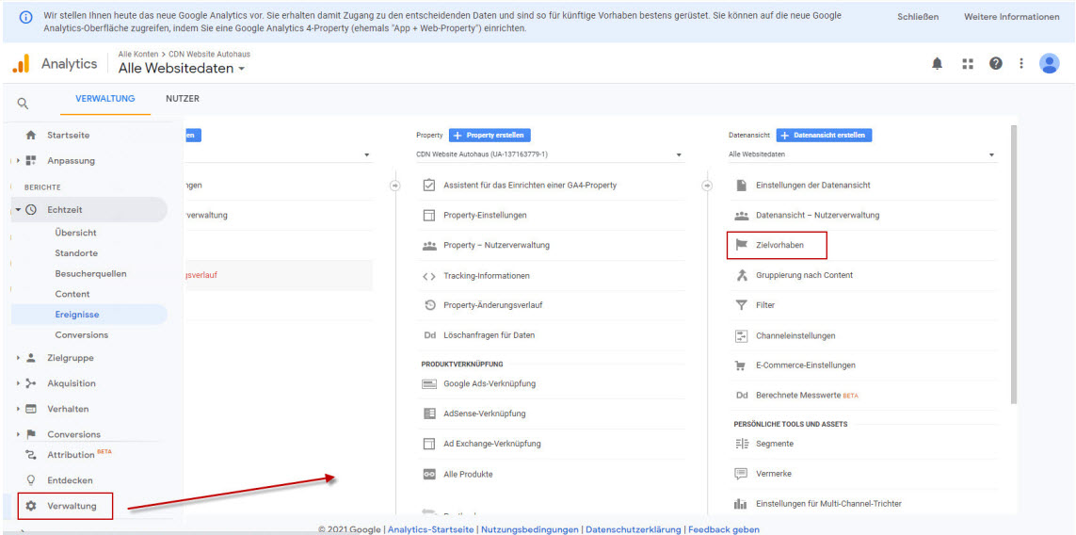Open Löschanfragen für Daten
This screenshot has height=535, width=1076.
(x=490, y=335)
